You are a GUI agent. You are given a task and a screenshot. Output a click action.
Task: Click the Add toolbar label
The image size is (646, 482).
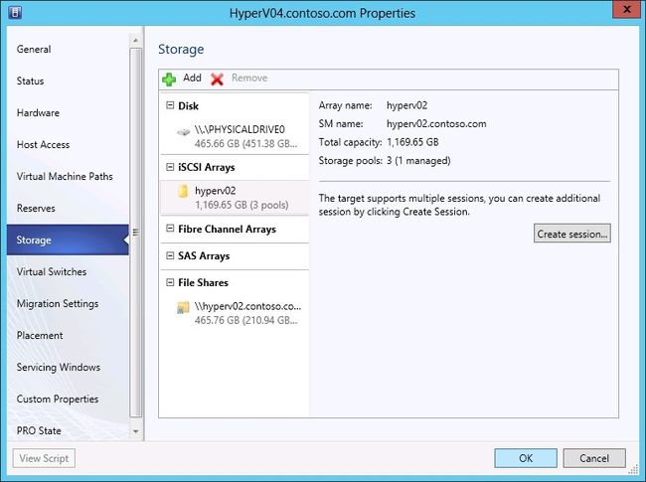coord(192,78)
